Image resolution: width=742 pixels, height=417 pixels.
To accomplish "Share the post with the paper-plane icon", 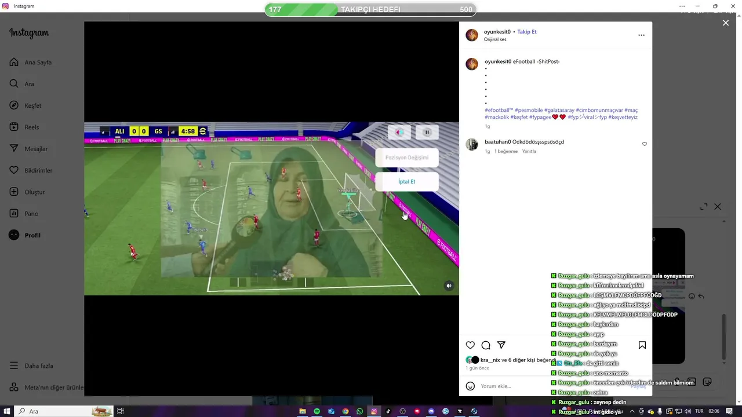I will point(501,345).
